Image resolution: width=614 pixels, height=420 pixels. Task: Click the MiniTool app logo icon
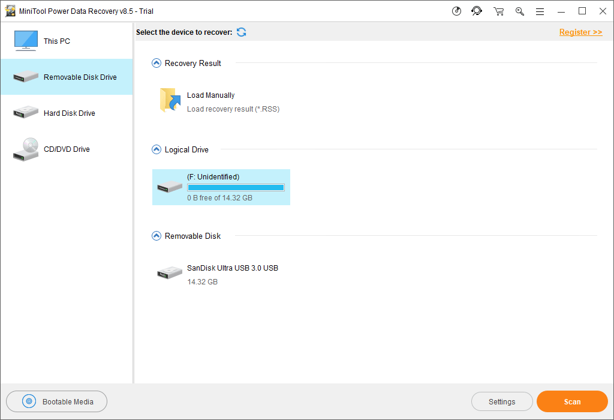pyautogui.click(x=10, y=11)
